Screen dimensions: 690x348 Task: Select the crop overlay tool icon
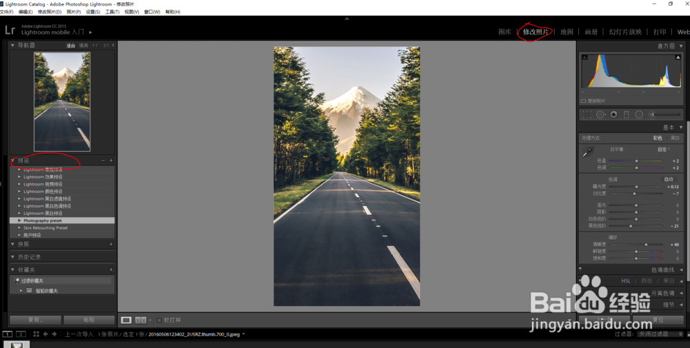tap(587, 114)
